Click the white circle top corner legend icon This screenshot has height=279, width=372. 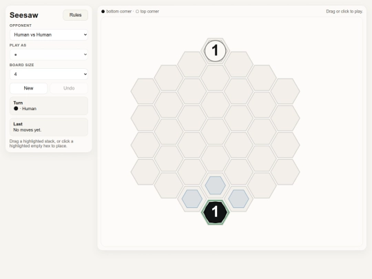137,12
